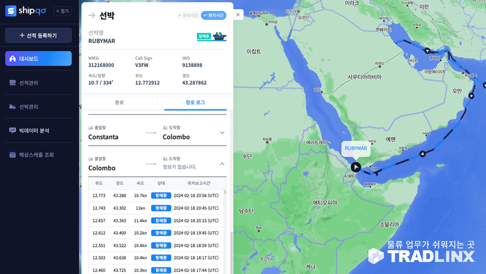Click the 출발항 icon above Colombo departure
This screenshot has height=274, width=486.
[90, 159]
